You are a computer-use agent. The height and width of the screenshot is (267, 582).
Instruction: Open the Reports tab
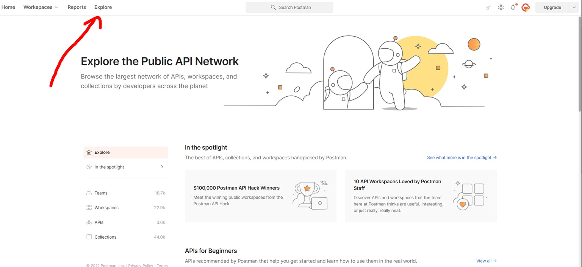(77, 7)
